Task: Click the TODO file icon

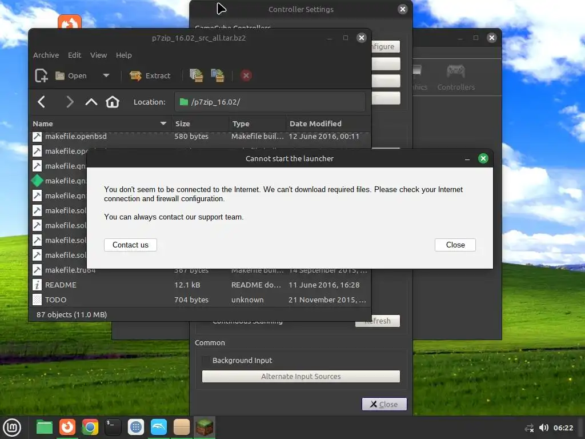Action: [x=37, y=300]
